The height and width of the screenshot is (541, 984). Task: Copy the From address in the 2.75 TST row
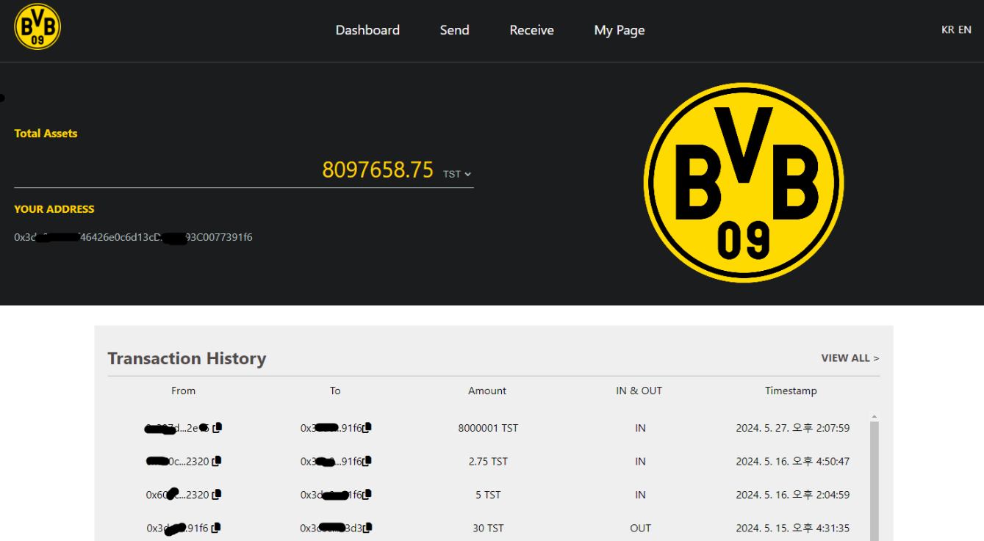click(x=217, y=462)
